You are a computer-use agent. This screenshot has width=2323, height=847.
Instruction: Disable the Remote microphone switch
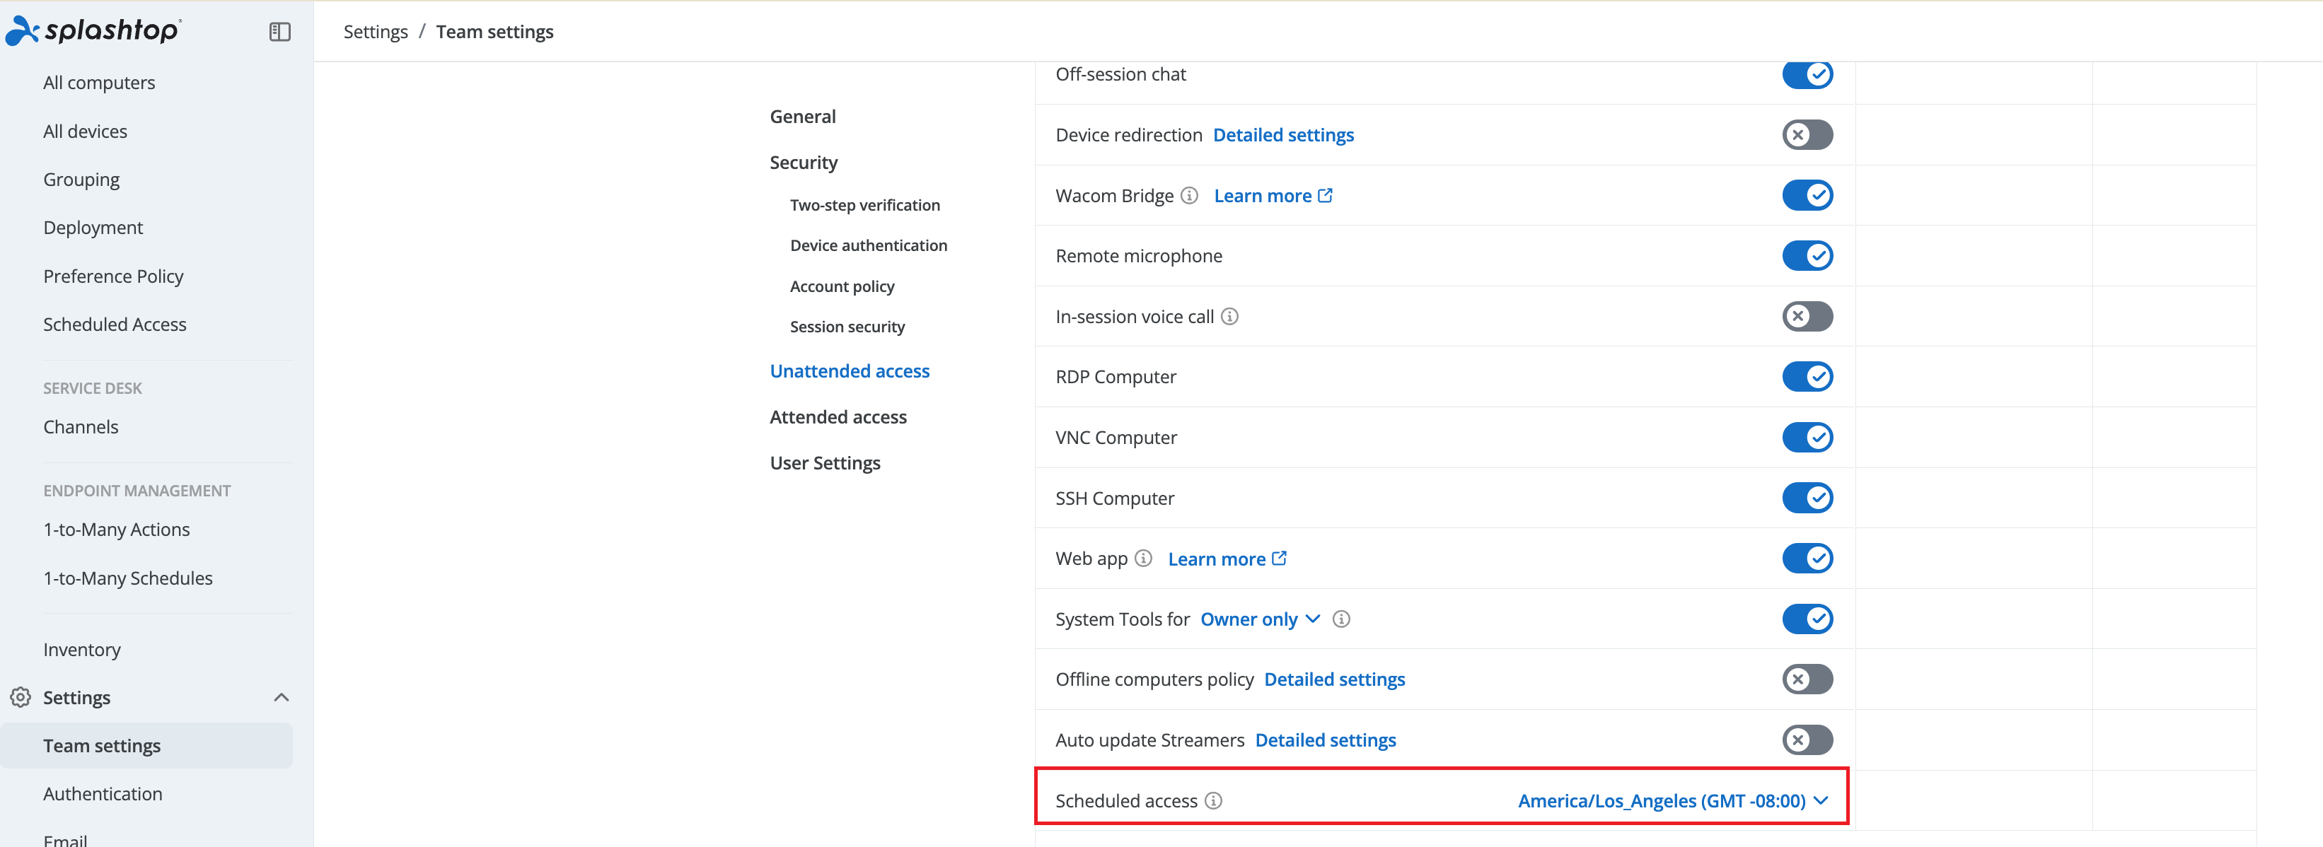click(x=1807, y=256)
